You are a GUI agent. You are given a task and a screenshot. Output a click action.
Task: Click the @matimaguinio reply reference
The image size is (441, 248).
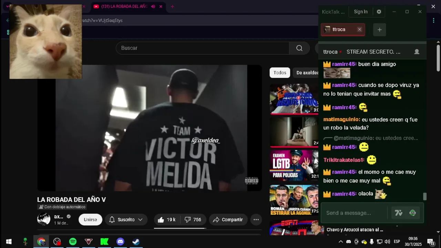point(354,138)
